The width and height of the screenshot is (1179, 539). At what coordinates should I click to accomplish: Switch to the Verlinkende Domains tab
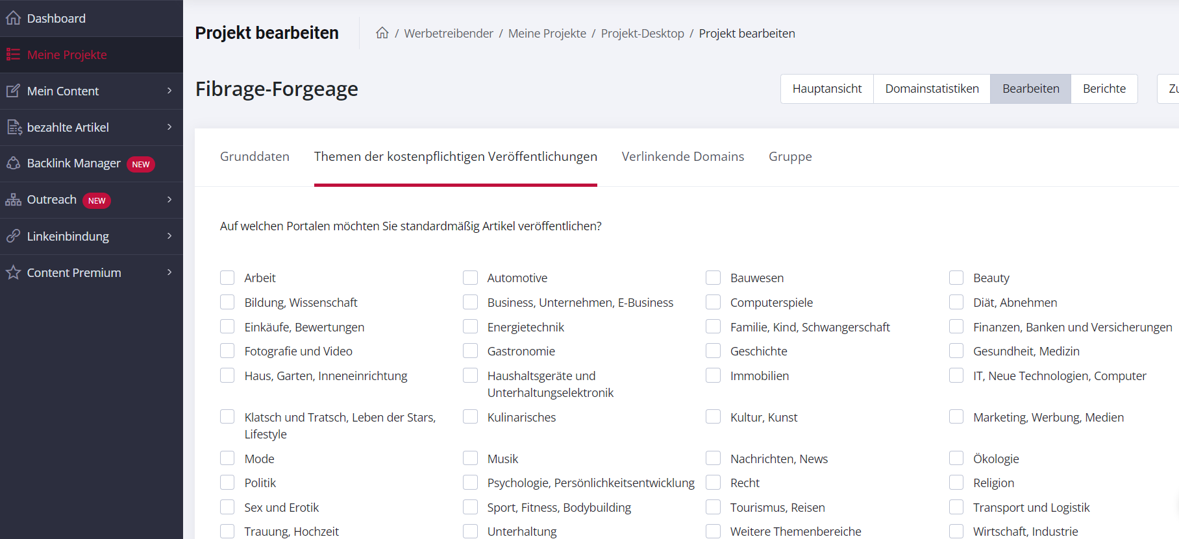pyautogui.click(x=683, y=156)
